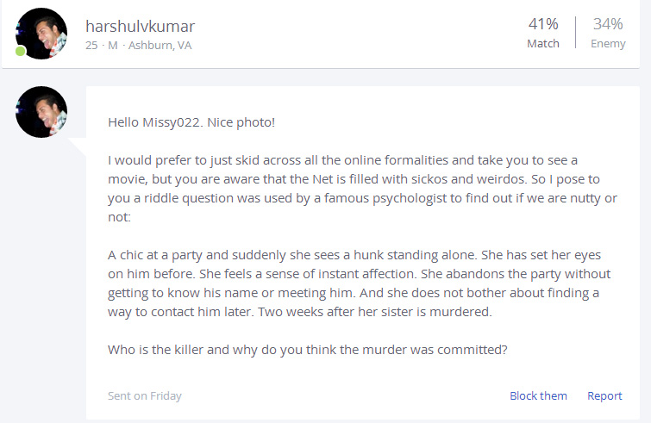Click the 34% enemy percentage
Viewport: 651px width, 423px height.
608,24
